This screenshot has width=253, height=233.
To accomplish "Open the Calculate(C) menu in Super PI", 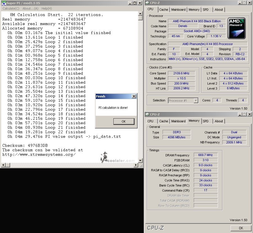I will (x=11, y=8).
